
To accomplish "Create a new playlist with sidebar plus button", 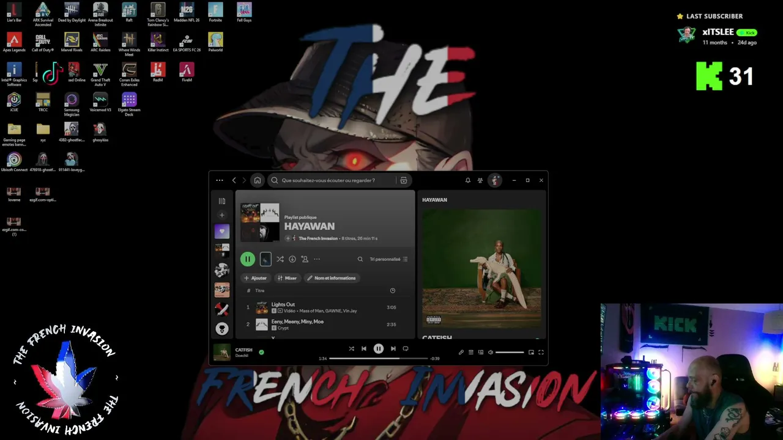I will [222, 215].
